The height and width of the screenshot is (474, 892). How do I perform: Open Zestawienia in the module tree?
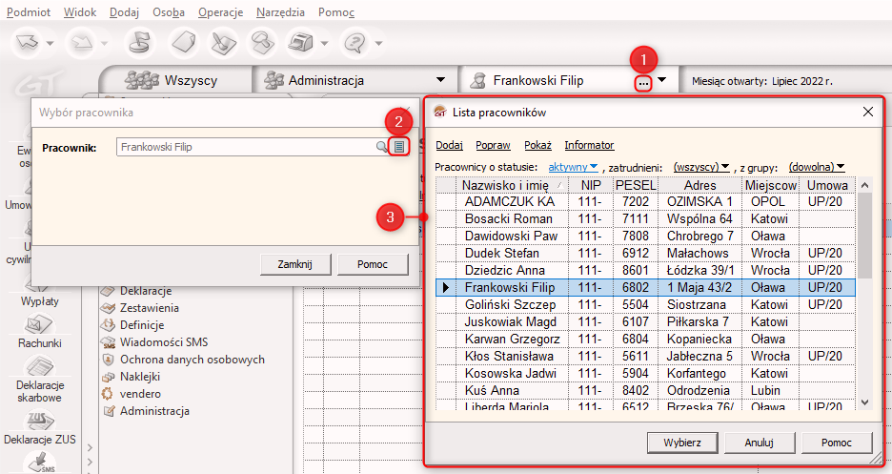149,308
